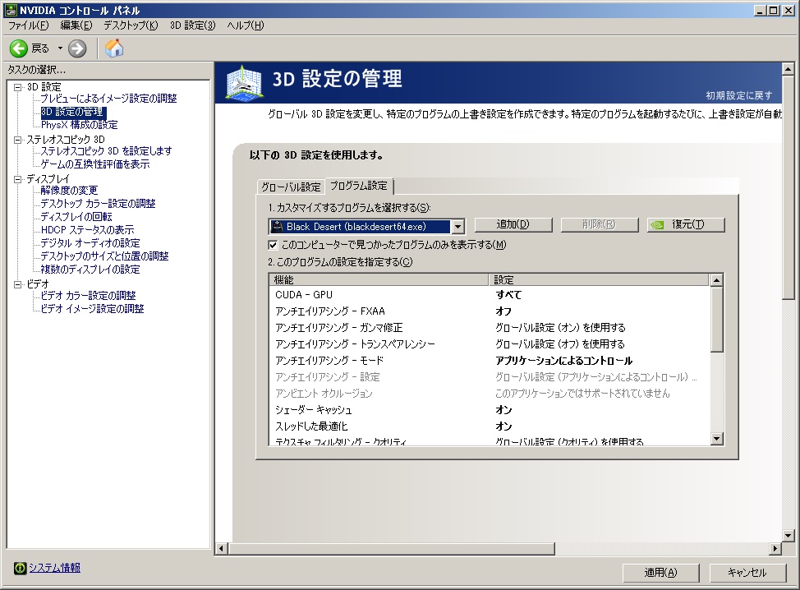Open the 3D 設定(3) menu
Screen dimensions: 800x590
tap(193, 25)
